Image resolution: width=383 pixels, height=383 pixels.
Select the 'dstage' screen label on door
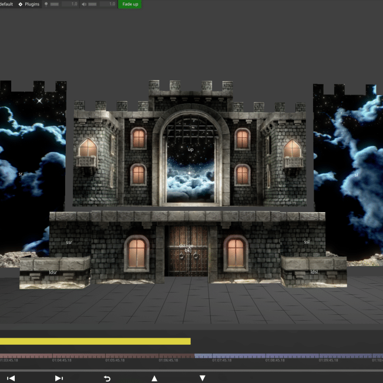(186, 246)
